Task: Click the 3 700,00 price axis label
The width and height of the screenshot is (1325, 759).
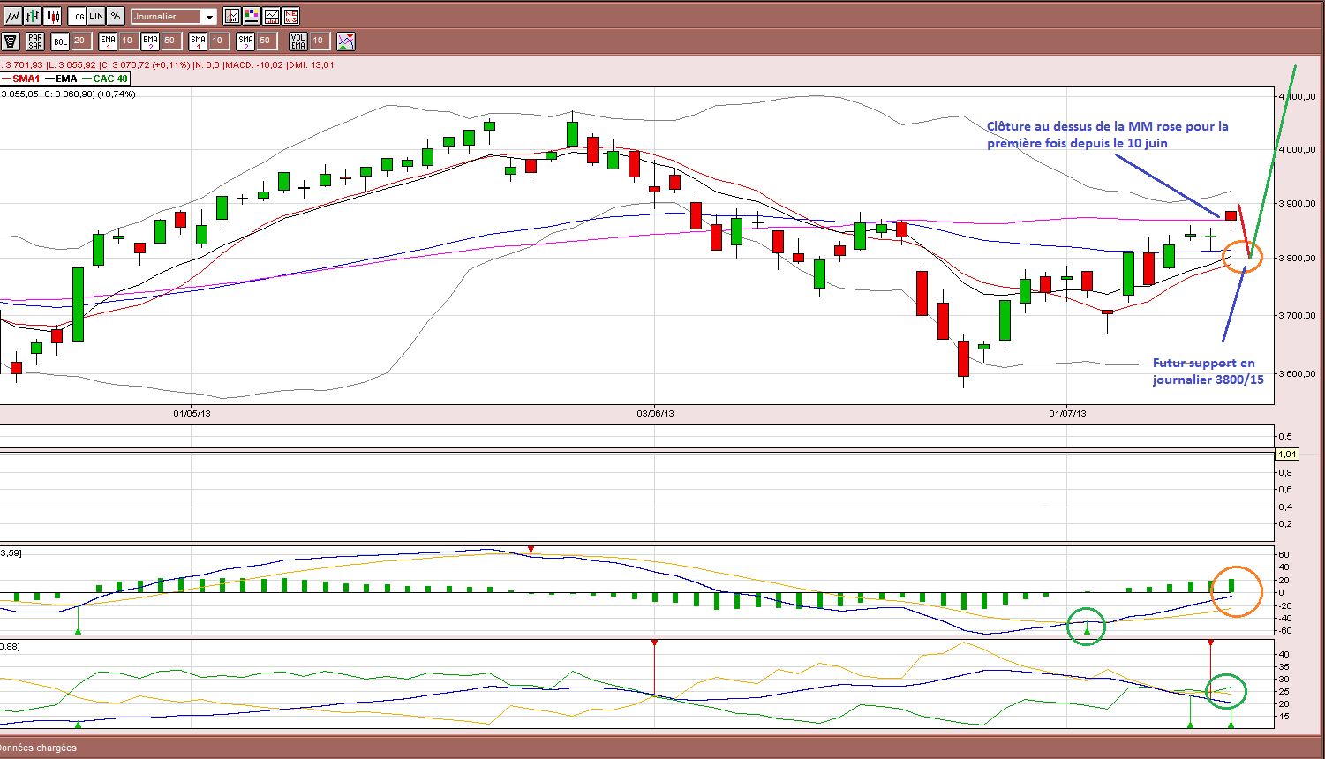Action: click(x=1297, y=315)
